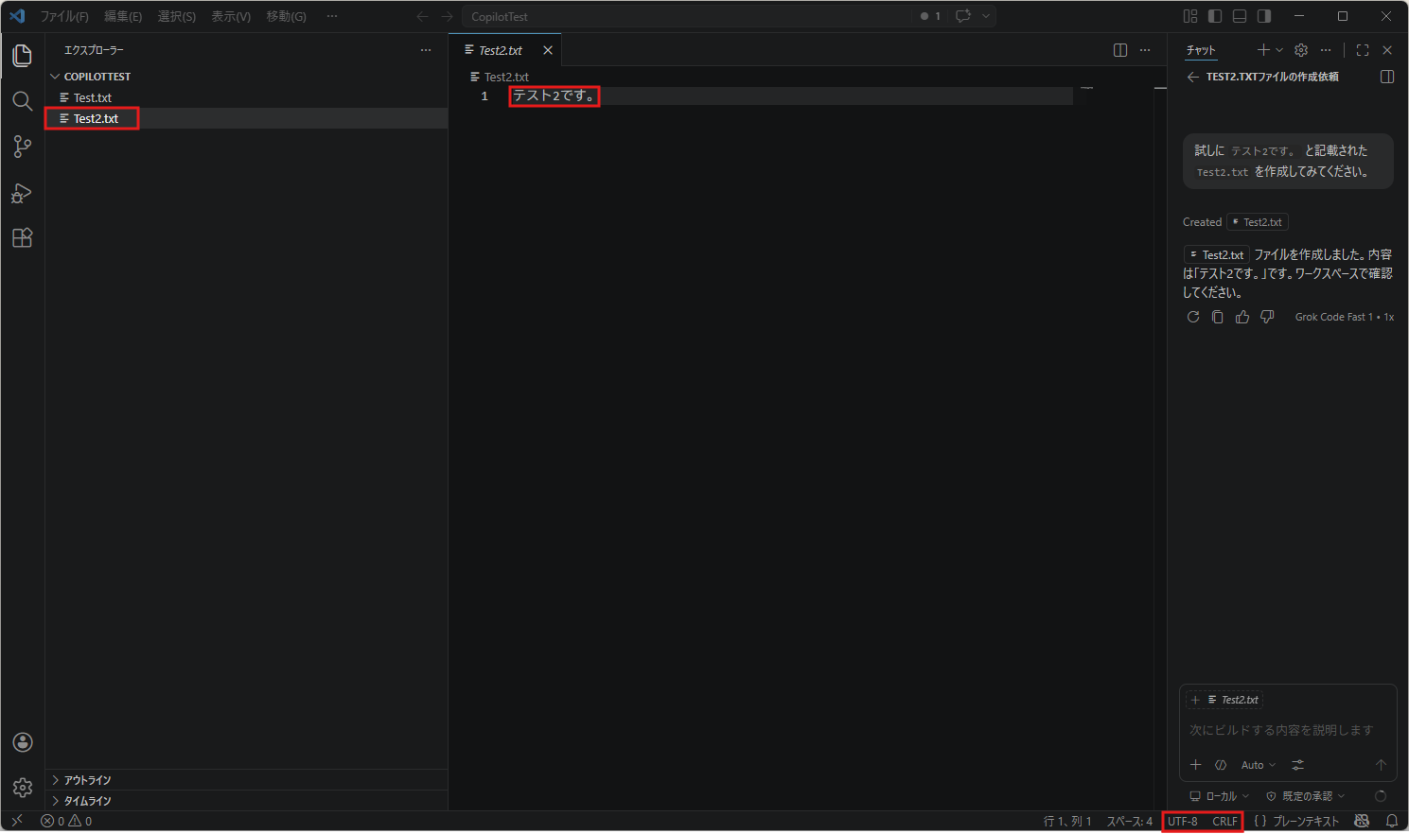Viewport: 1409px width, 834px height.
Task: Select the Test2.txt editor tab
Action: (x=501, y=50)
